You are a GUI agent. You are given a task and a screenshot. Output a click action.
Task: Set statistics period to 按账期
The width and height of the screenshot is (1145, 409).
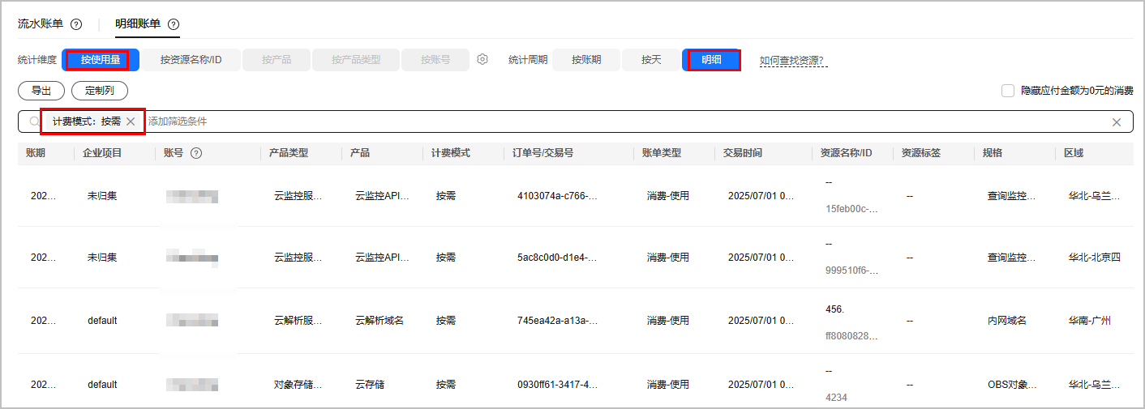pyautogui.click(x=586, y=60)
